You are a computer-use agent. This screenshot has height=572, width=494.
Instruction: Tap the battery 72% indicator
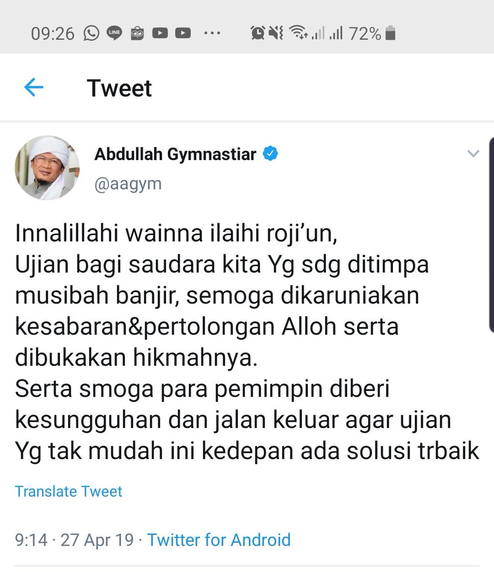click(372, 33)
